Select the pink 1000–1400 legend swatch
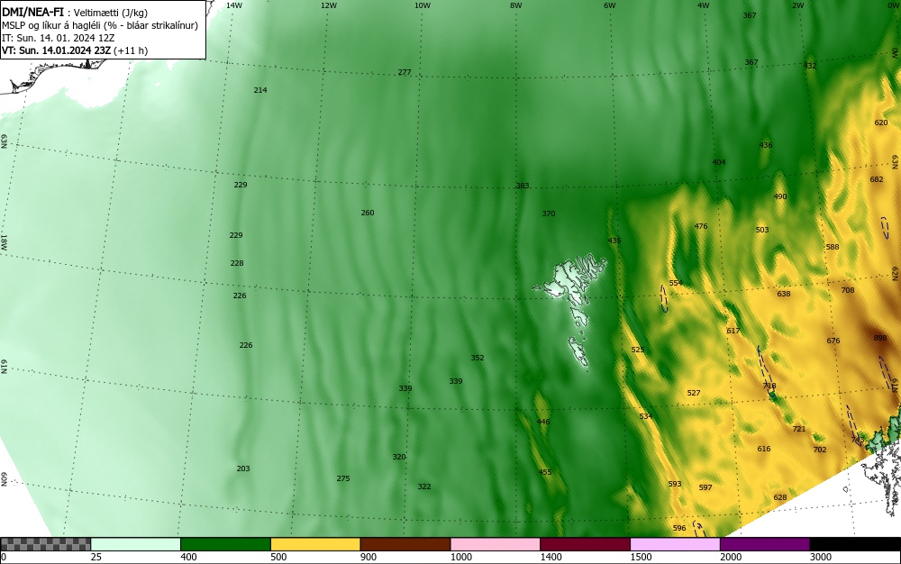901x564 pixels. [496, 544]
